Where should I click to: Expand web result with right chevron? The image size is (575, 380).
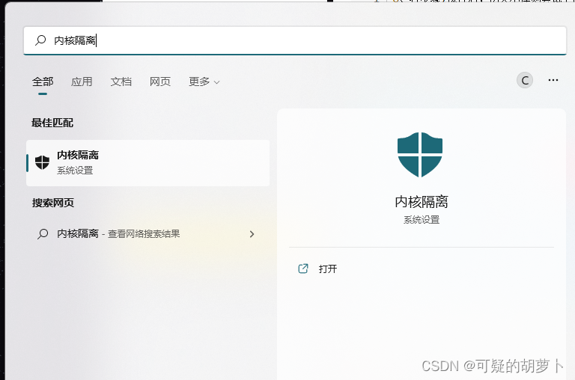pyautogui.click(x=252, y=234)
